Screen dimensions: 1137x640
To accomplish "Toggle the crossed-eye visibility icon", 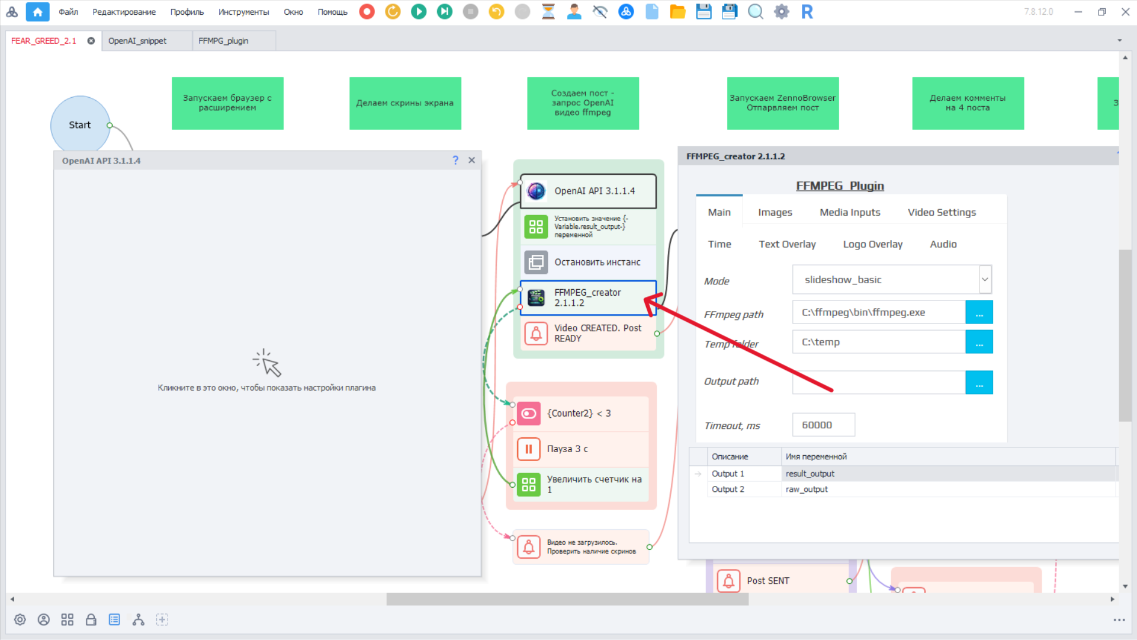I will coord(600,12).
